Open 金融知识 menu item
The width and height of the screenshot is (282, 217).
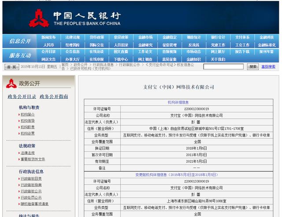pos(194,59)
